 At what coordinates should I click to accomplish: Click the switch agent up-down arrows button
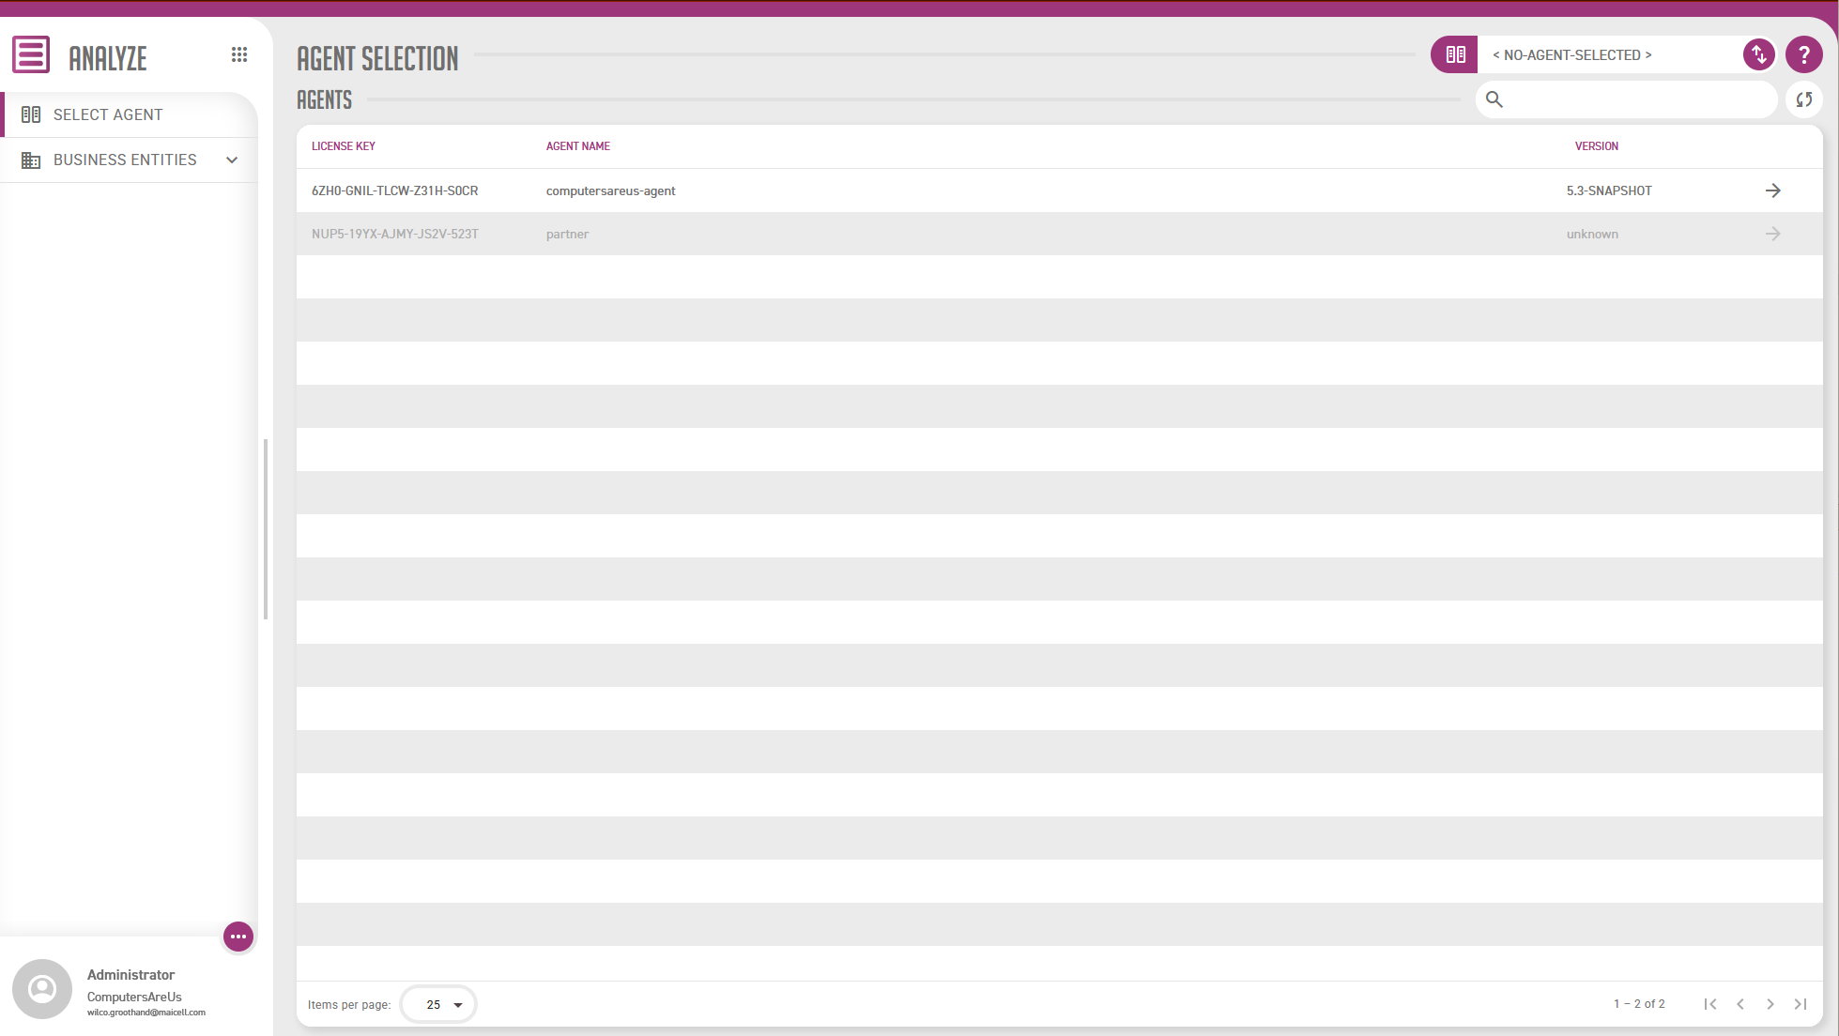click(x=1759, y=54)
